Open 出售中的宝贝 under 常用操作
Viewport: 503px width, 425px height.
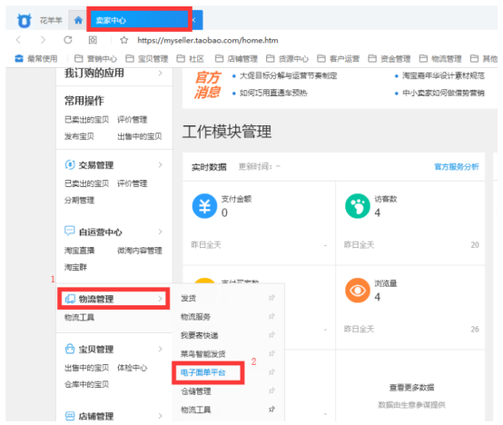click(x=140, y=136)
